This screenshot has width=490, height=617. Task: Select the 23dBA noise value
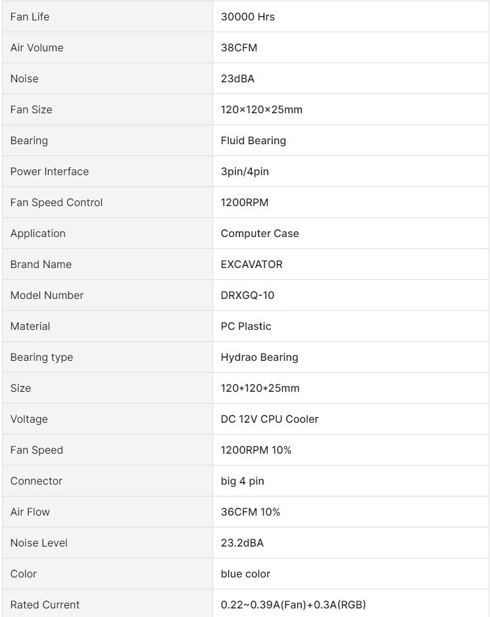(237, 78)
